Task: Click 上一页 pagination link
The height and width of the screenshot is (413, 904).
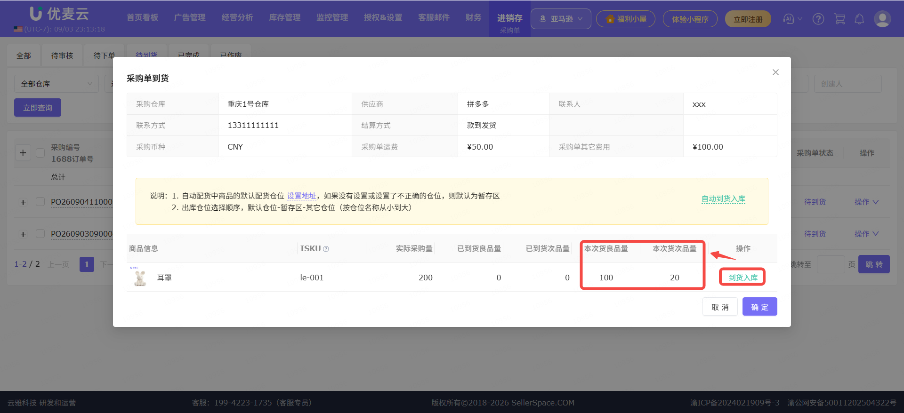Action: click(58, 264)
